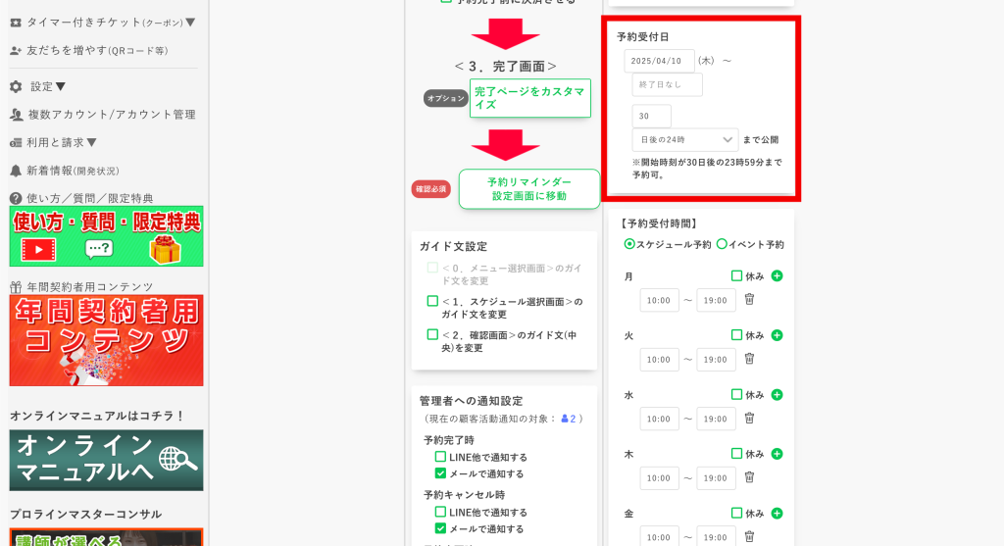The width and height of the screenshot is (1004, 546).
Task: Click 火 end time 19:00 field
Action: [x=716, y=360]
